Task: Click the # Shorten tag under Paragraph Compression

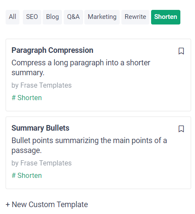Action: 27,98
